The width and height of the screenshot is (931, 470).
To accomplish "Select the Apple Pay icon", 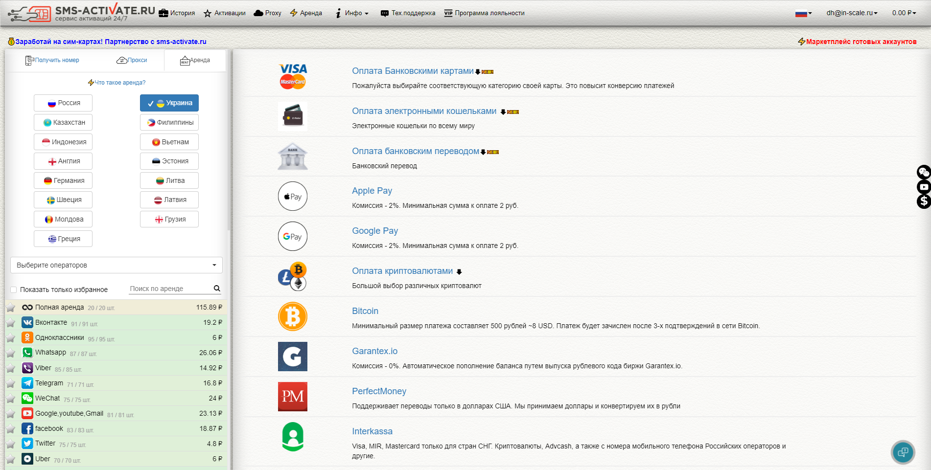I will [x=293, y=196].
